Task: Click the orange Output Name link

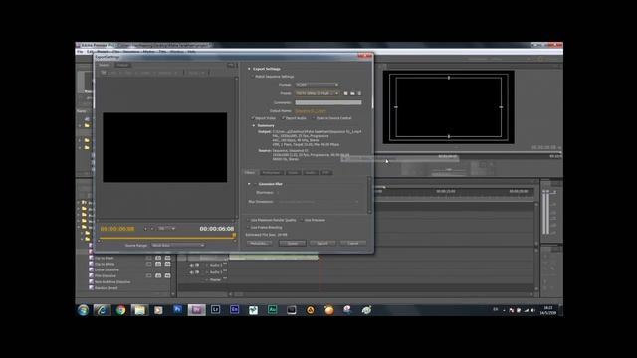Action: tap(311, 111)
